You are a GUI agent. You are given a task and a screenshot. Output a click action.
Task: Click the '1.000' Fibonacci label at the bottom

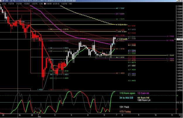coord(51,90)
